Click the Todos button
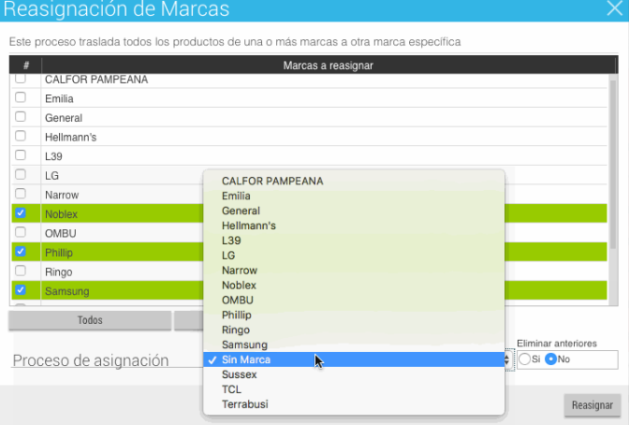 click(x=90, y=320)
